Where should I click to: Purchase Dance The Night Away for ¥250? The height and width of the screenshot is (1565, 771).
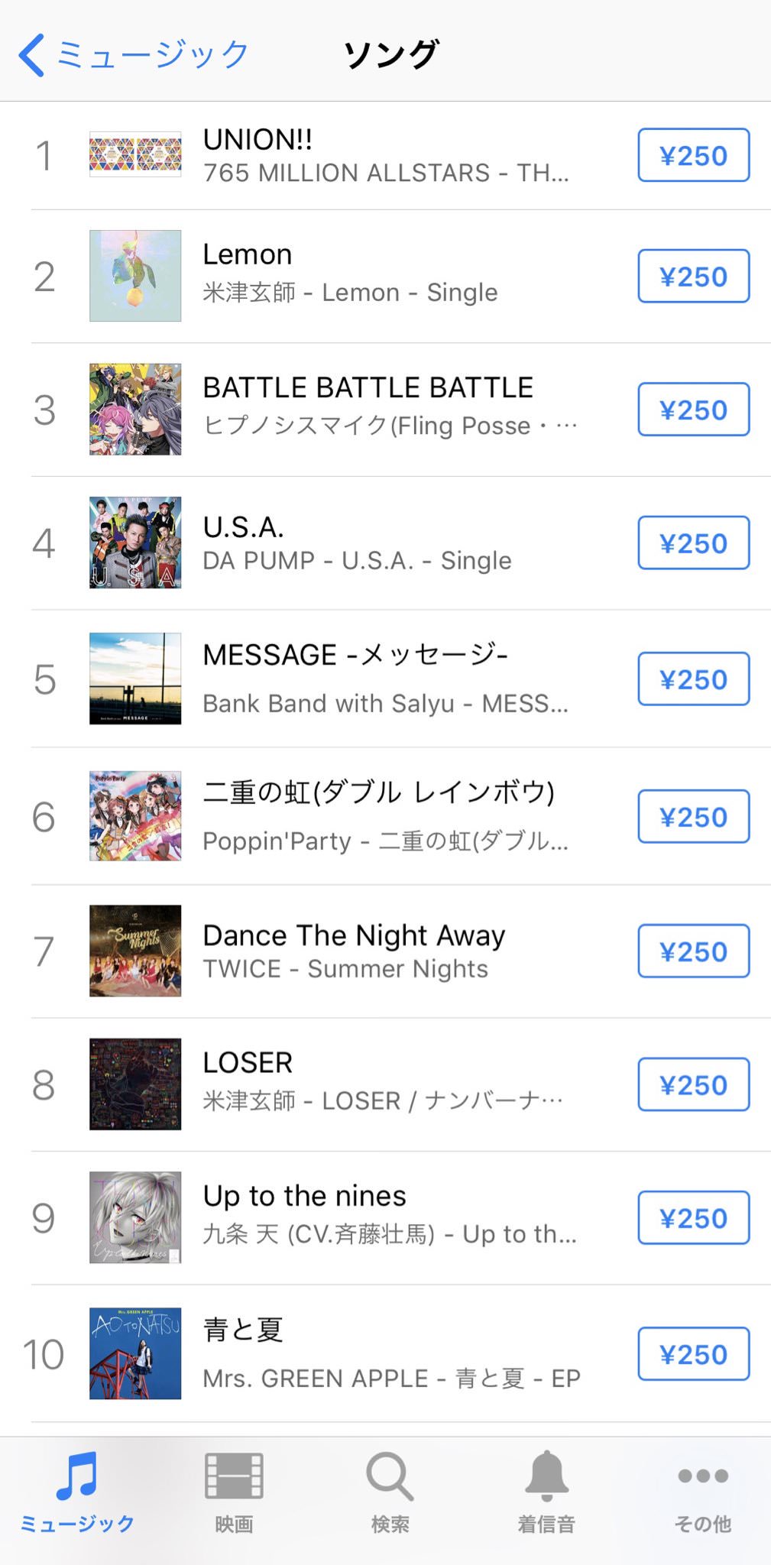(693, 951)
